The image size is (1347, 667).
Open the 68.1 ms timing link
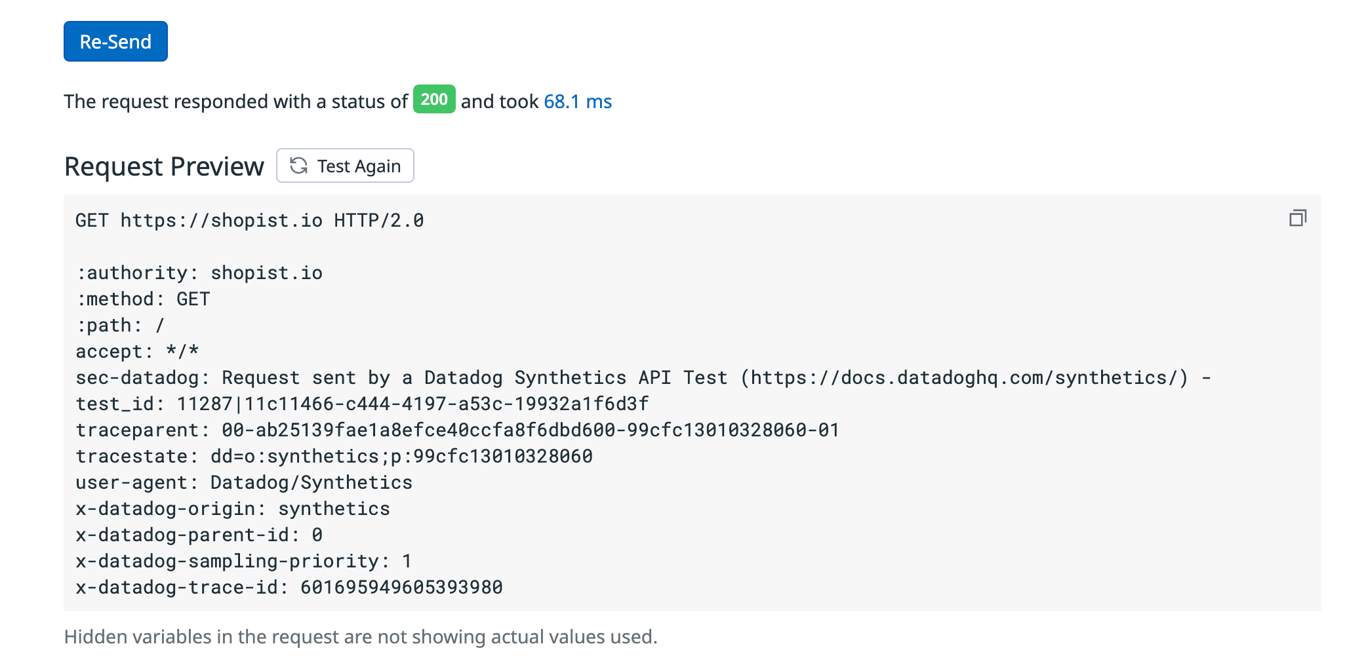click(578, 102)
